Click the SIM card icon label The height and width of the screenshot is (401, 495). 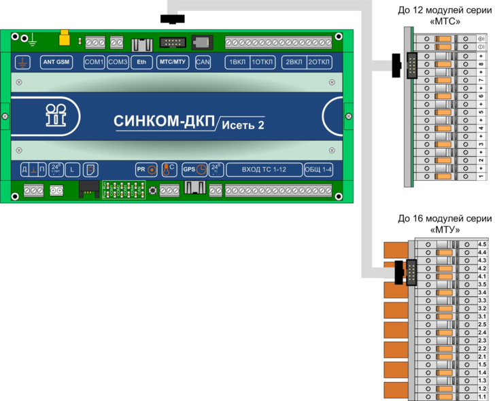coord(92,169)
